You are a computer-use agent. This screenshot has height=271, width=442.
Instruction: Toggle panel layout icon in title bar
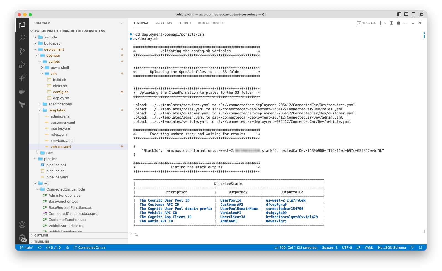406,14
